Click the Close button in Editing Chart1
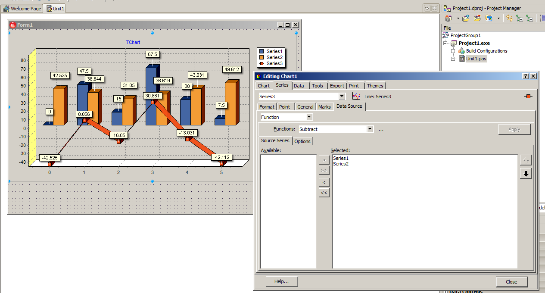545x293 pixels. (512, 282)
